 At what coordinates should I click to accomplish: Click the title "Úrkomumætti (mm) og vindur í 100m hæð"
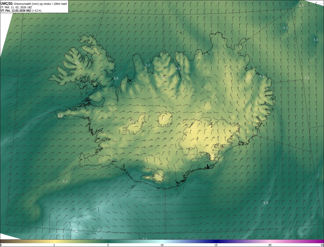(40, 4)
